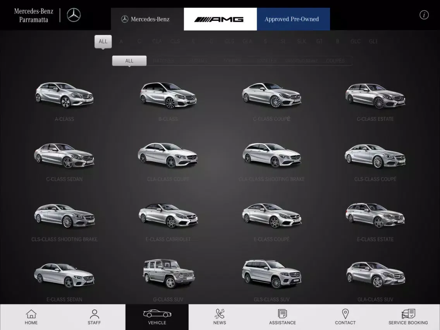Filter body type by Estates
The image size is (440, 330).
[266, 60]
